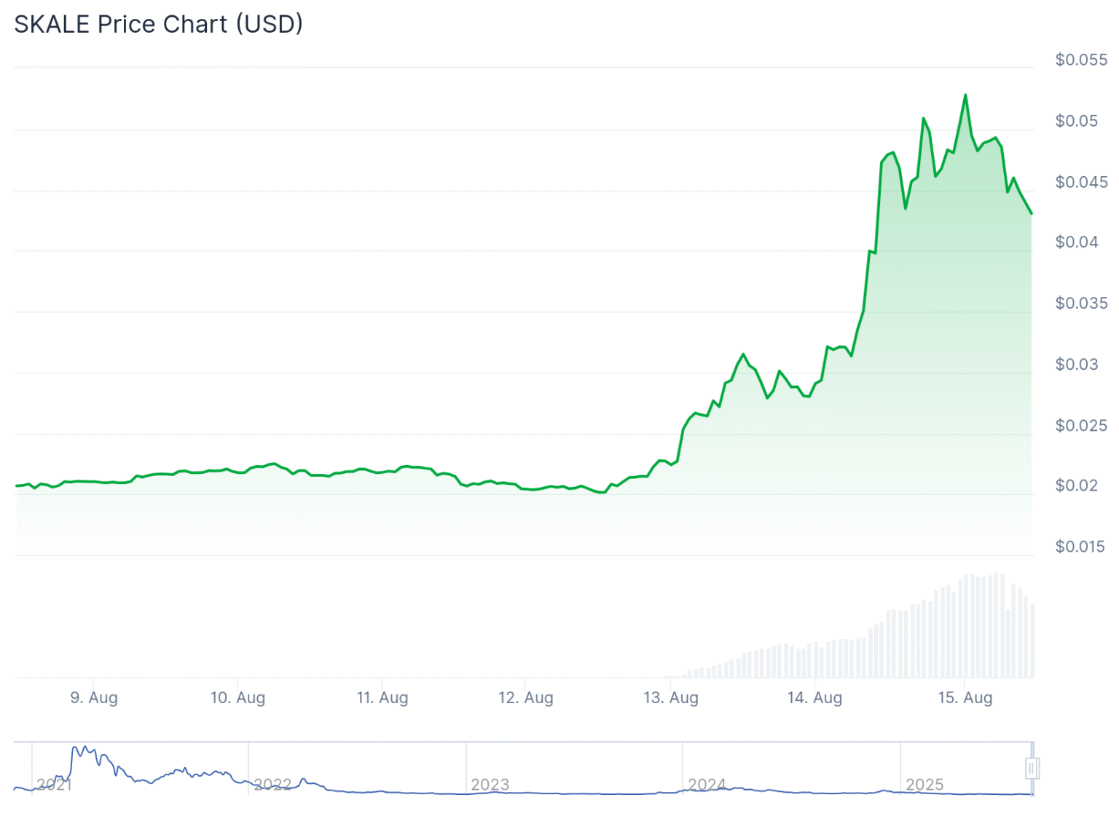Click the 2021 price spike in the navigator
1119x816 pixels.
coord(85,748)
